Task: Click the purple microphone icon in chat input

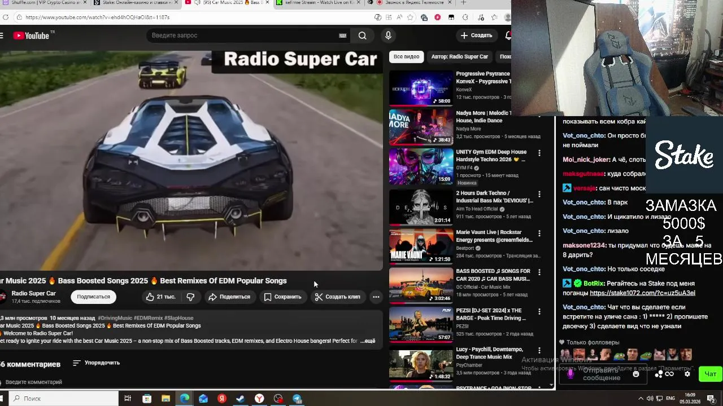Action: pos(570,373)
